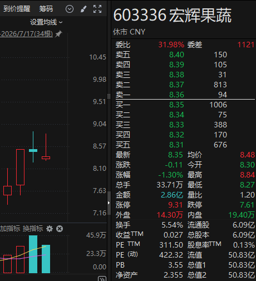Click the 换手 value 5.54%
The image size is (256, 281).
coord(173,225)
